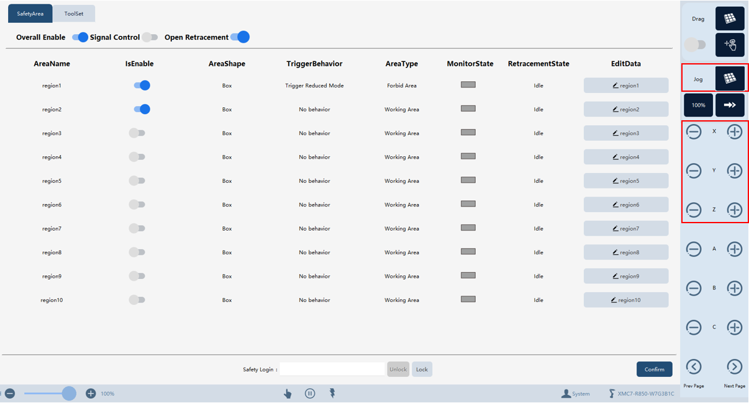Enable region7 IsEnable switch

click(137, 229)
